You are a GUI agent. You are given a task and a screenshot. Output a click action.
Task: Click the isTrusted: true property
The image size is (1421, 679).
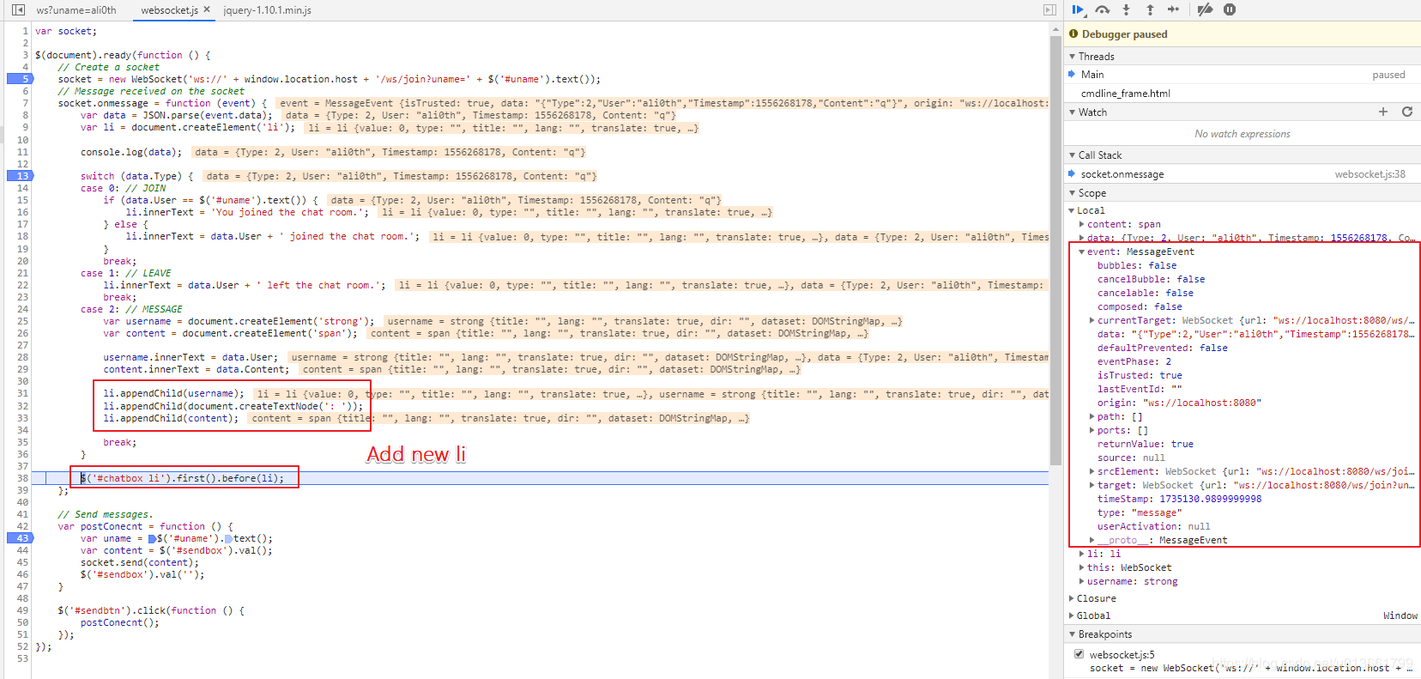point(1140,375)
